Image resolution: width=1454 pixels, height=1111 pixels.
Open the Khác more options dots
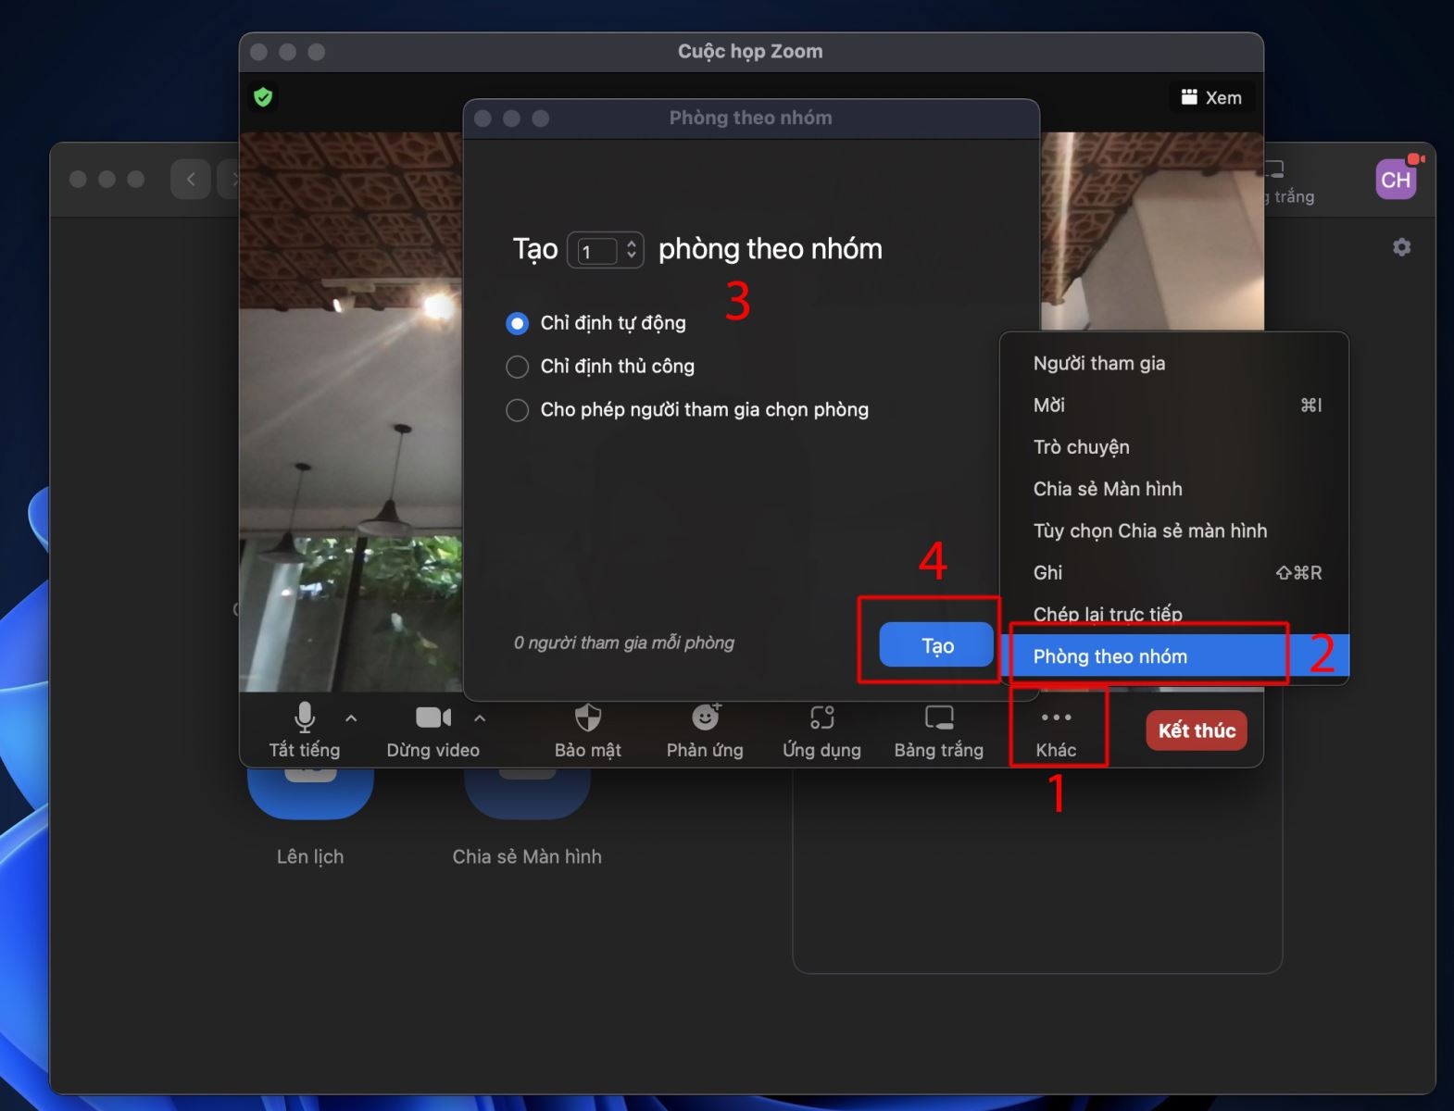point(1056,730)
